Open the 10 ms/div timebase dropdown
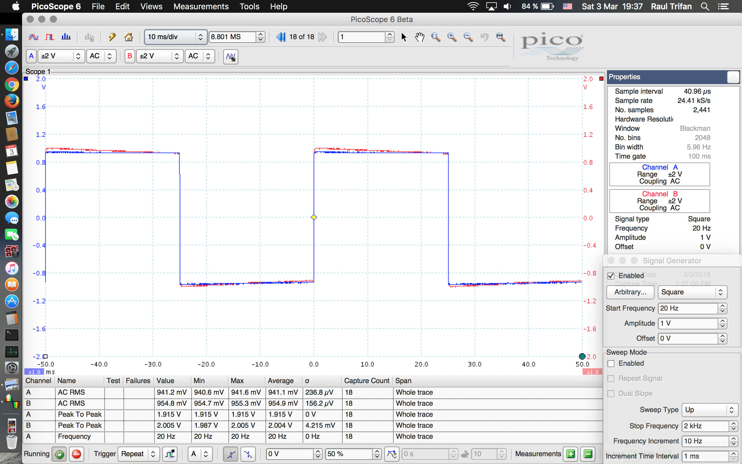 tap(176, 37)
